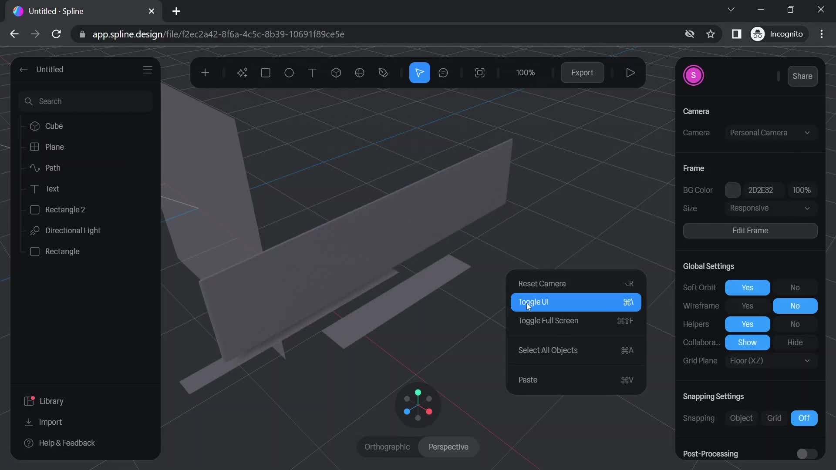Select the Text tool in toolbar

click(x=312, y=73)
